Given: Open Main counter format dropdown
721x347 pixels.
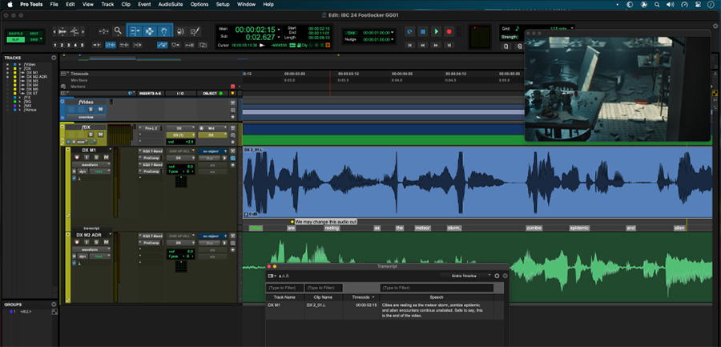Looking at the screenshot, I should (279, 29).
